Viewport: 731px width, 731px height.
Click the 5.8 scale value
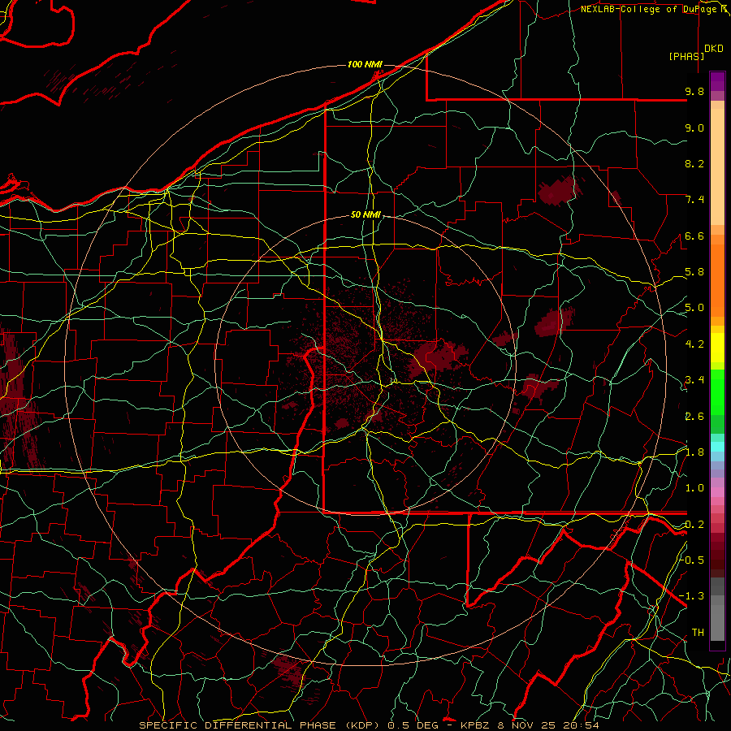click(x=694, y=272)
